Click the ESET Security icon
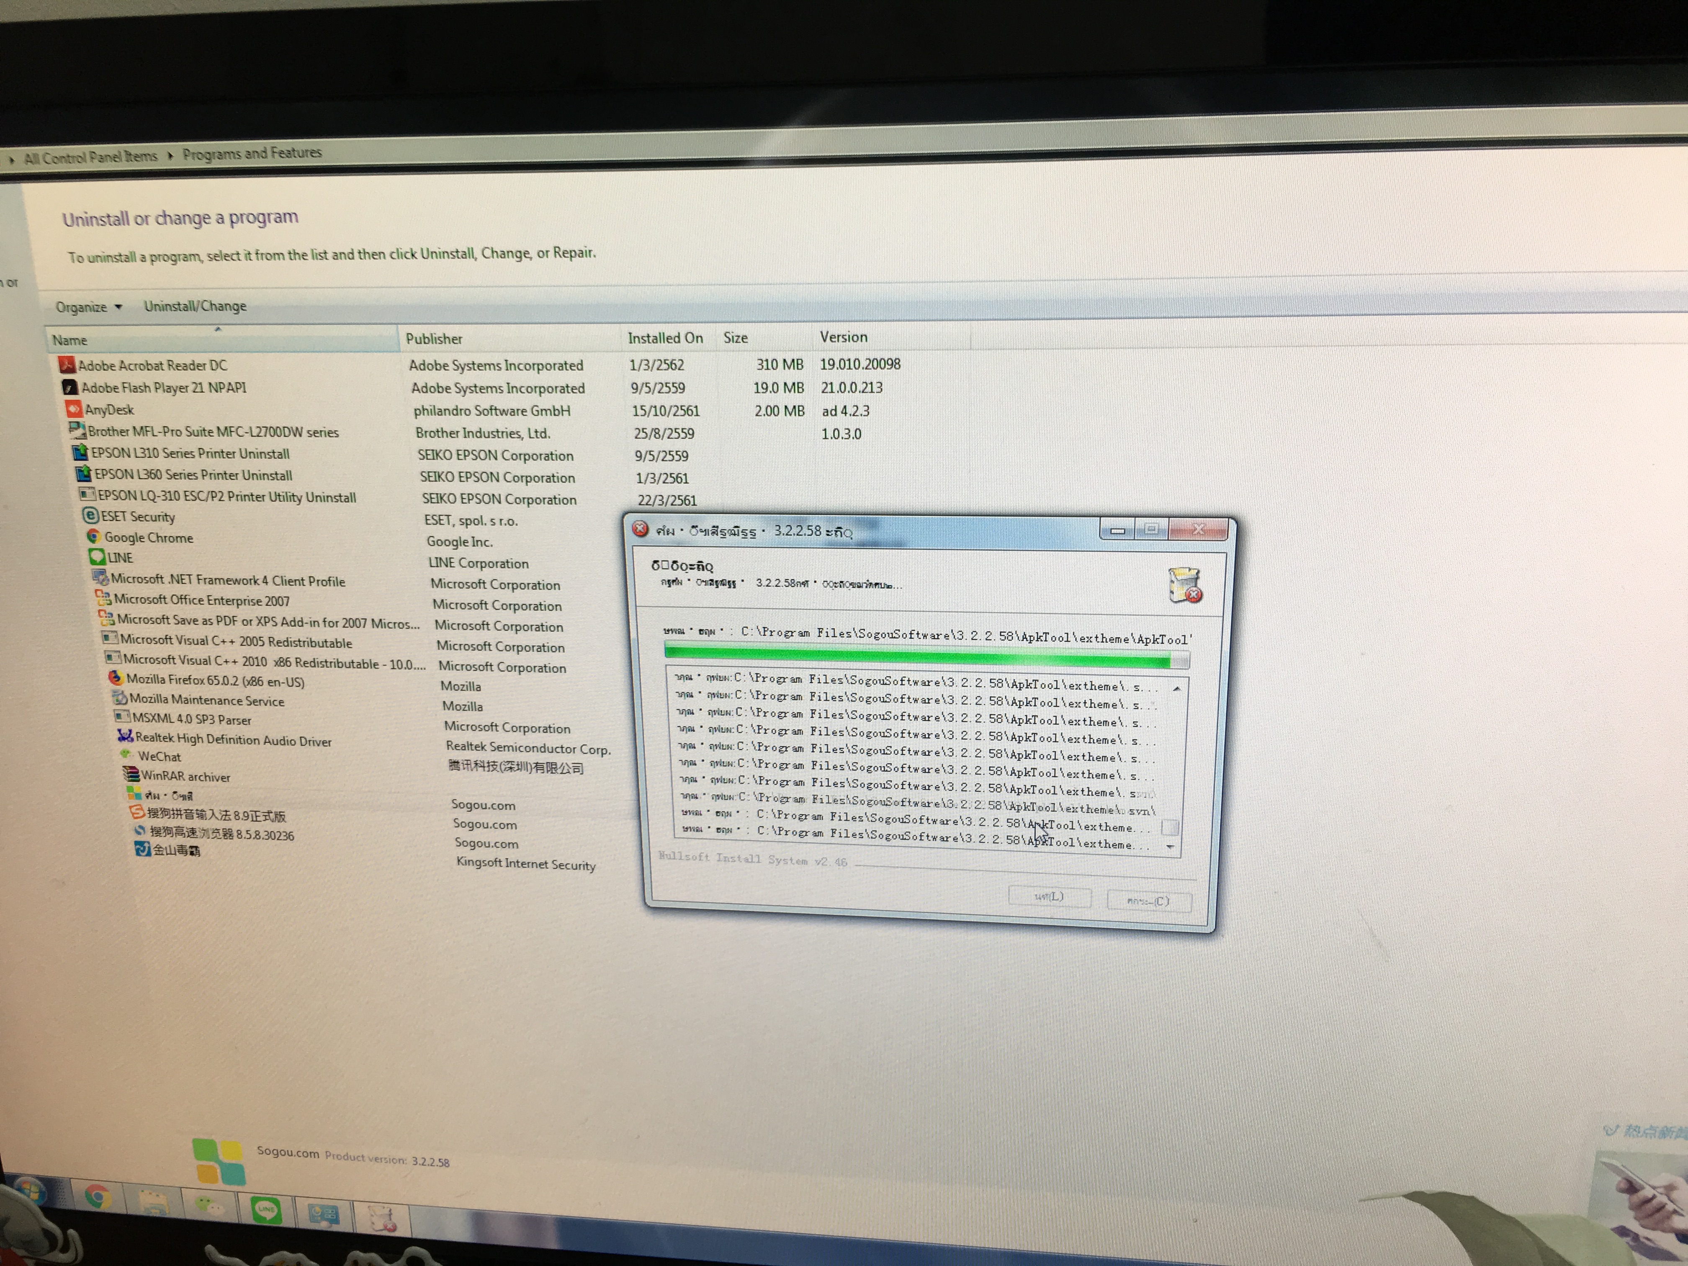 click(x=90, y=516)
